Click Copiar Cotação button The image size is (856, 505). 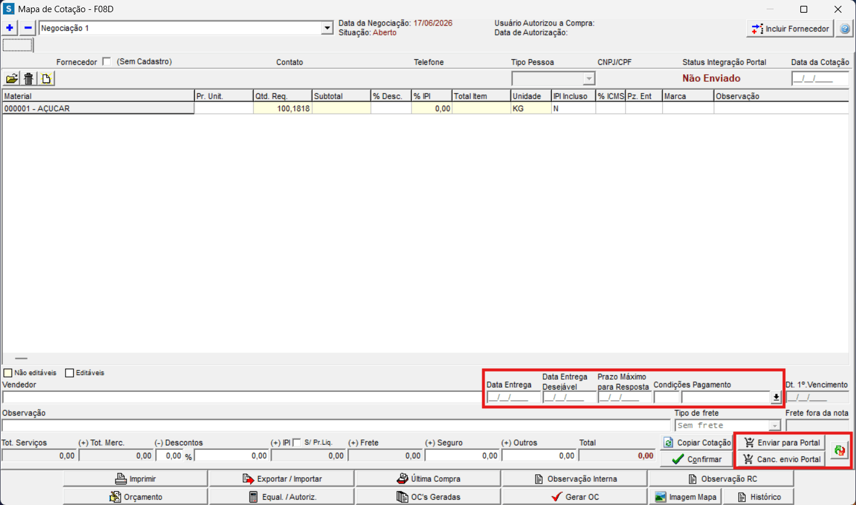[696, 442]
